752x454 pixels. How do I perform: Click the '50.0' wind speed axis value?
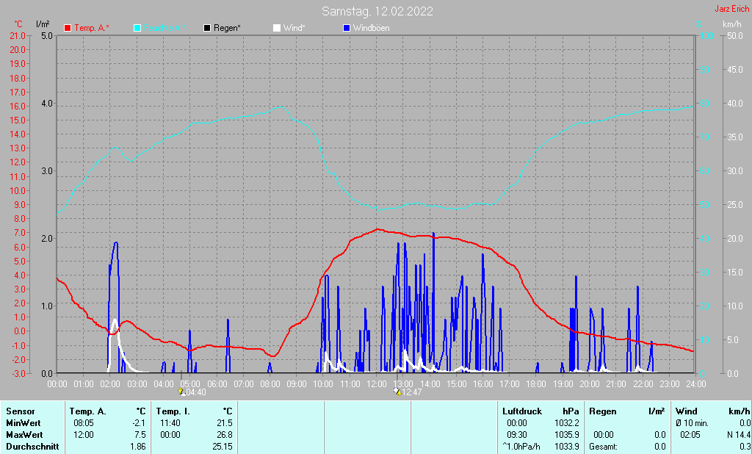734,36
